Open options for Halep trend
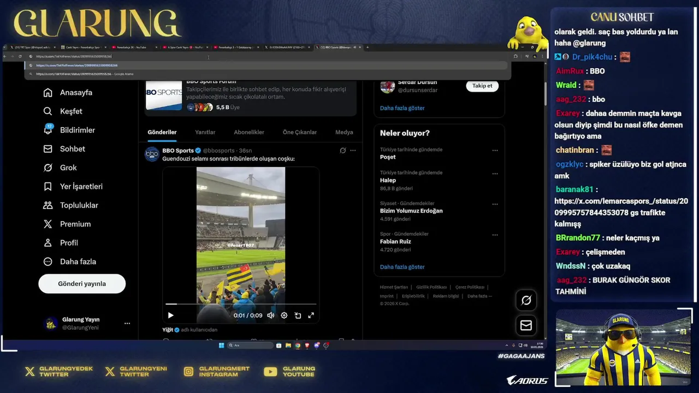 (495, 174)
